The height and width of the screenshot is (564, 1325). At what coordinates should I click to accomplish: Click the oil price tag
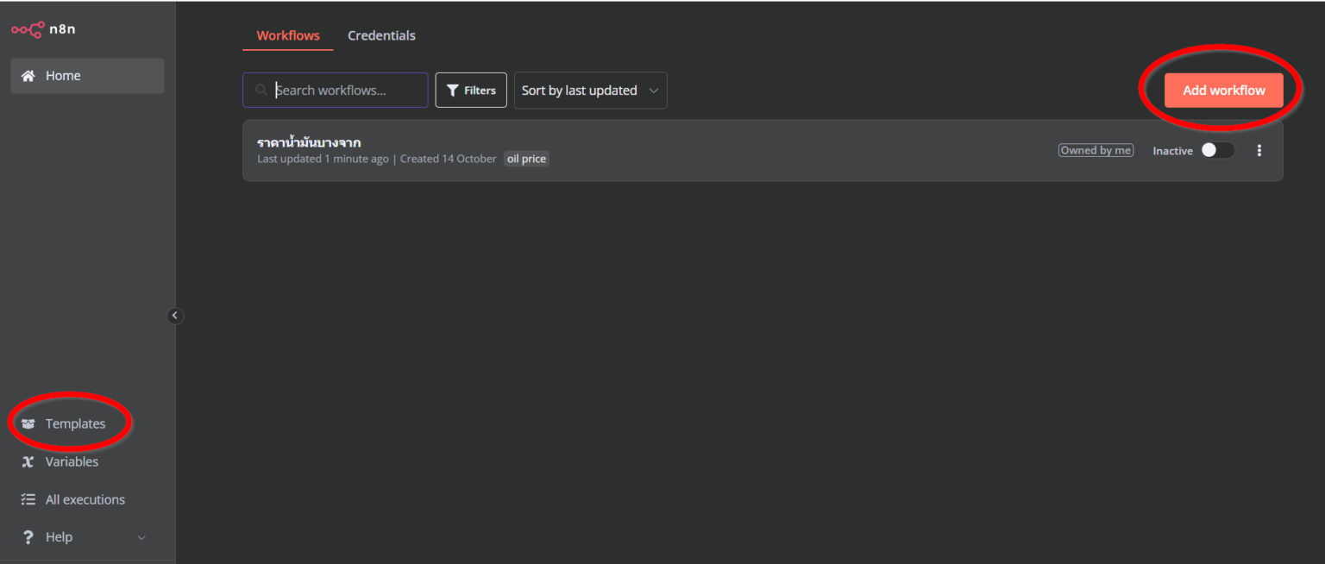tap(526, 158)
